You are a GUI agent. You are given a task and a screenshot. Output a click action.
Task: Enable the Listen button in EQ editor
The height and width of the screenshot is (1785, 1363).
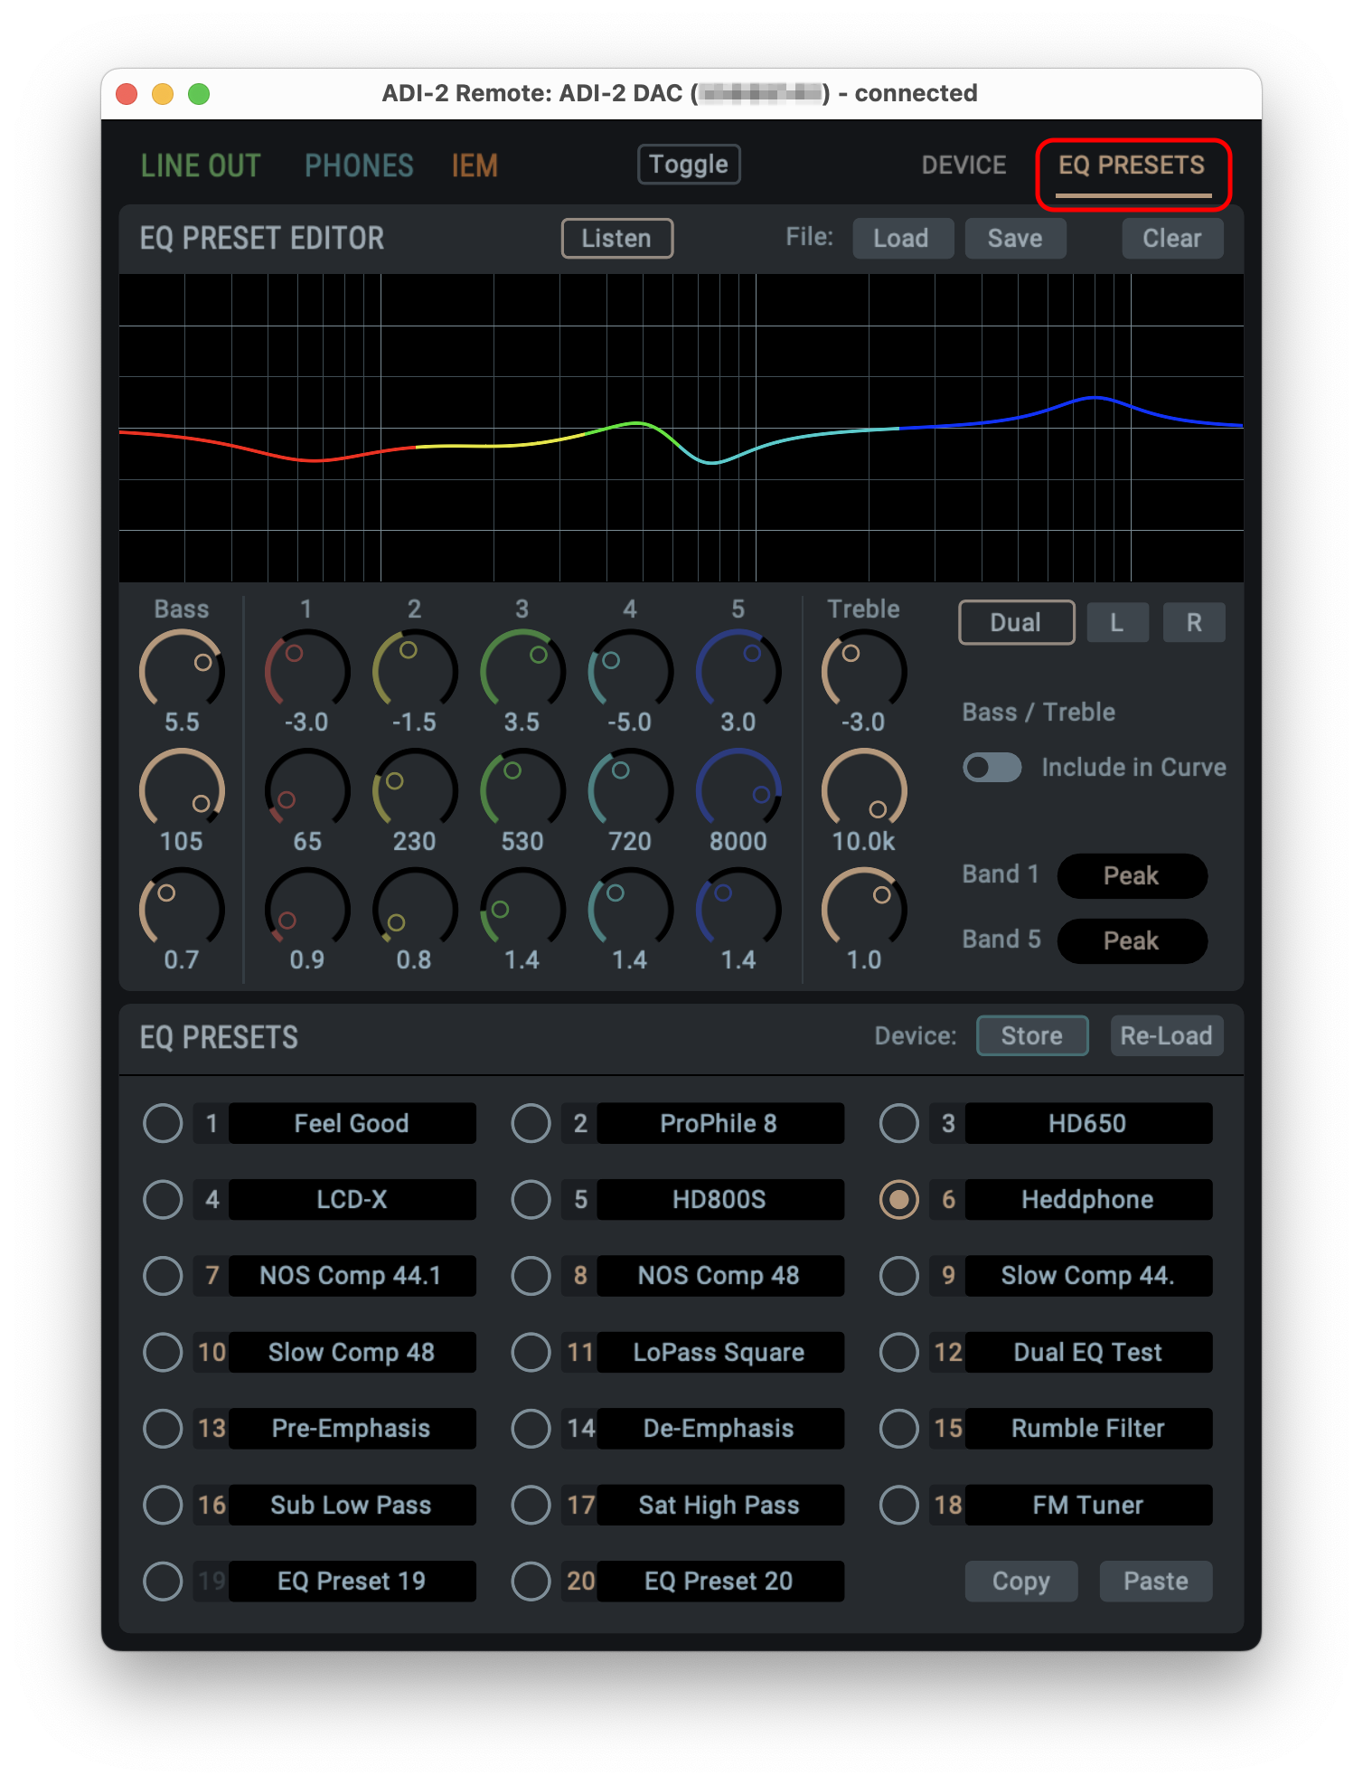click(616, 239)
